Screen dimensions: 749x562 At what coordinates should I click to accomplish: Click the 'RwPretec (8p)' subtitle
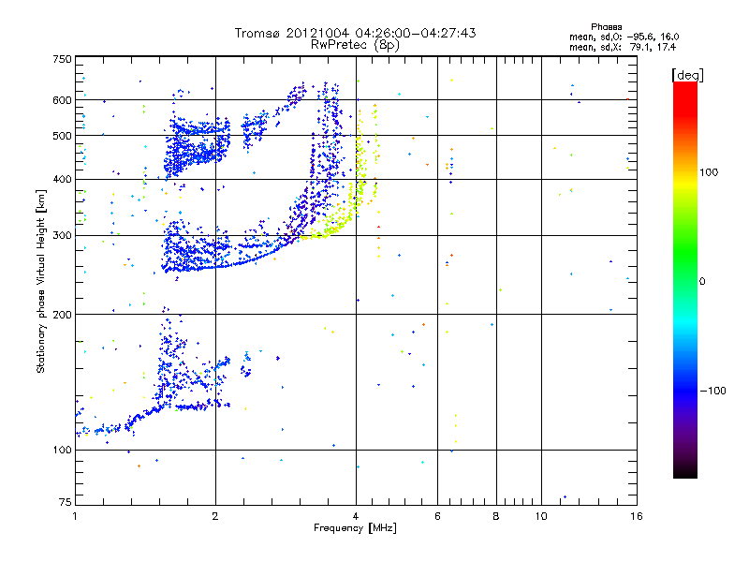click(x=355, y=45)
